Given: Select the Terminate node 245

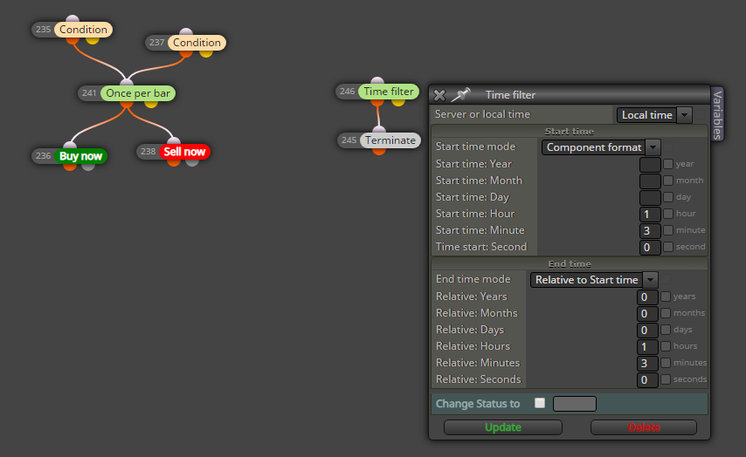Looking at the screenshot, I should [x=390, y=140].
